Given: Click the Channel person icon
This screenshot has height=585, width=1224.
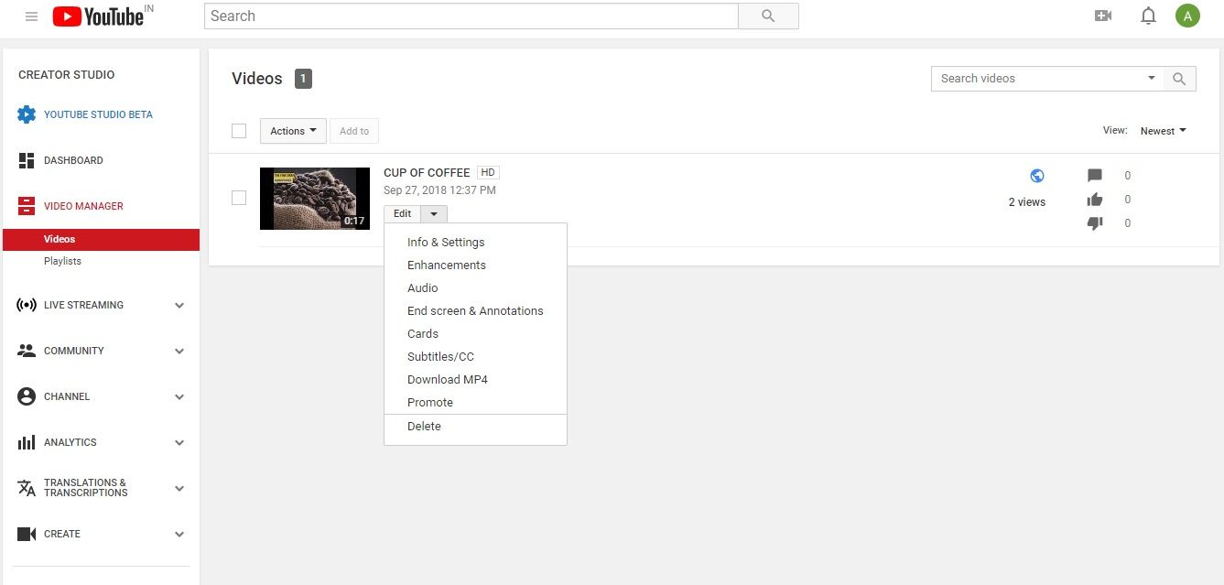Looking at the screenshot, I should [x=27, y=396].
